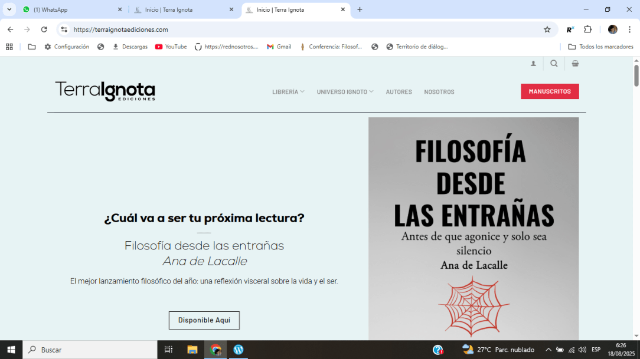Open the tab search dropdown arrow
Screen dimensions: 640x359
[9, 9]
